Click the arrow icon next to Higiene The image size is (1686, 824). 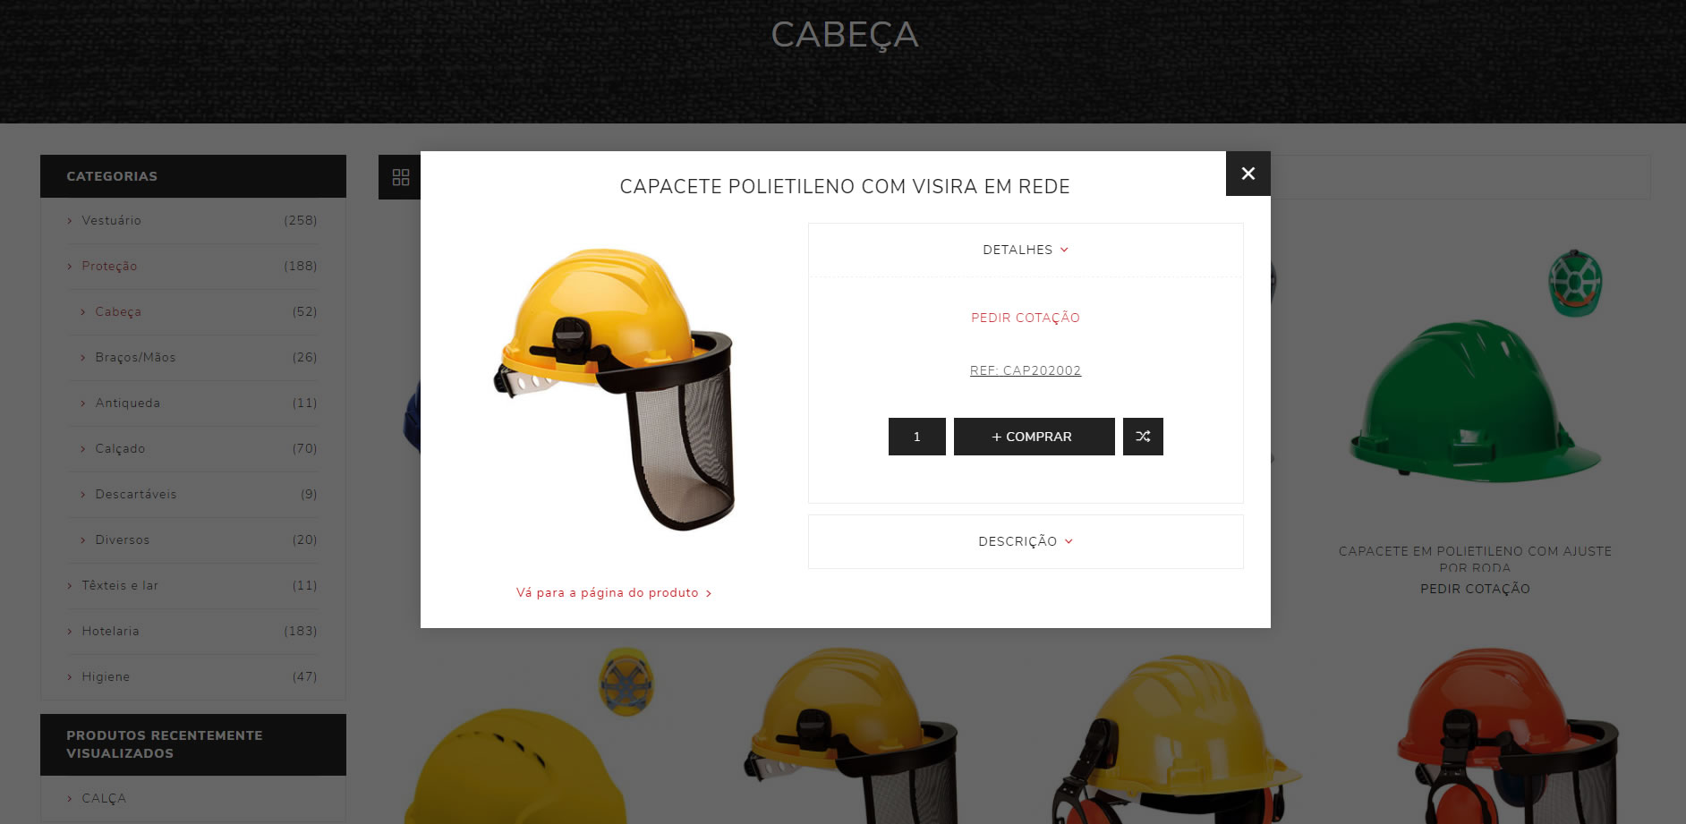70,677
